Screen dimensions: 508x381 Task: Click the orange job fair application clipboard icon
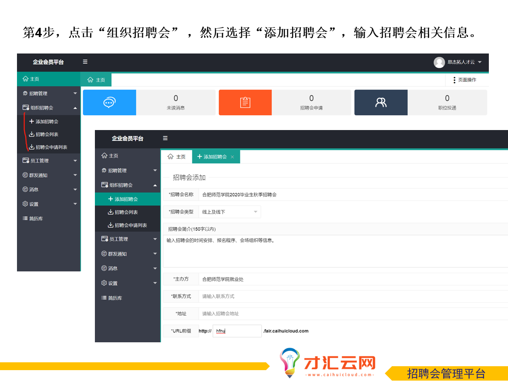pos(245,103)
